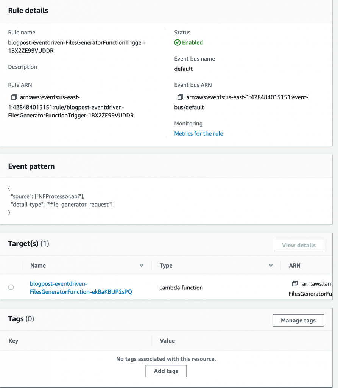This screenshot has height=388, width=338.
Task: Click the Lambda function type cell
Action: click(x=181, y=288)
